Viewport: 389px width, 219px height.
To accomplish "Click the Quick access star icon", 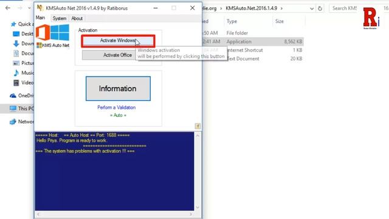I will click(x=13, y=24).
